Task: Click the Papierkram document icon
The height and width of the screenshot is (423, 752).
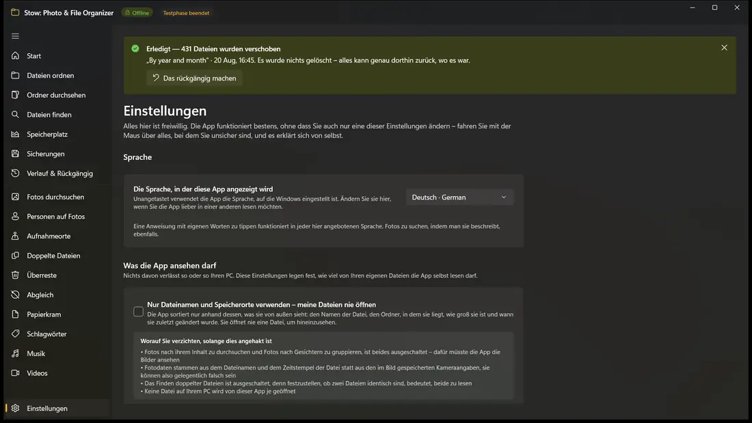Action: click(15, 314)
